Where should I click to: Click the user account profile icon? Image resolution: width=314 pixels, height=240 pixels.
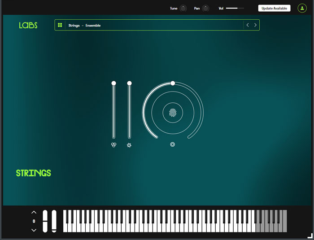(302, 8)
